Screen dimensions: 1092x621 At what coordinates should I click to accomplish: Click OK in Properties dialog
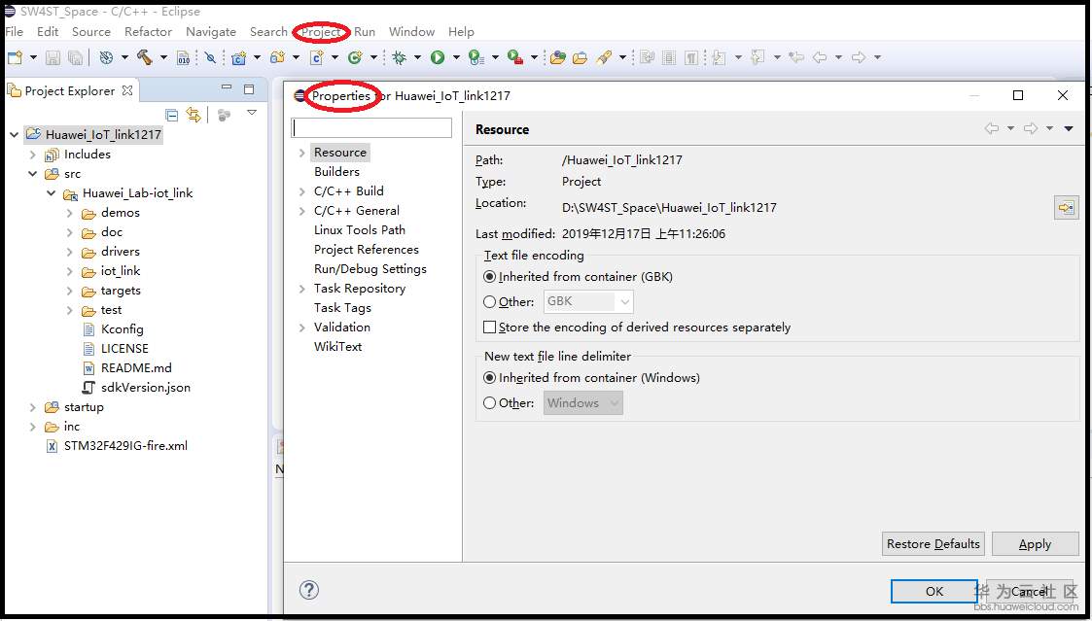(934, 591)
